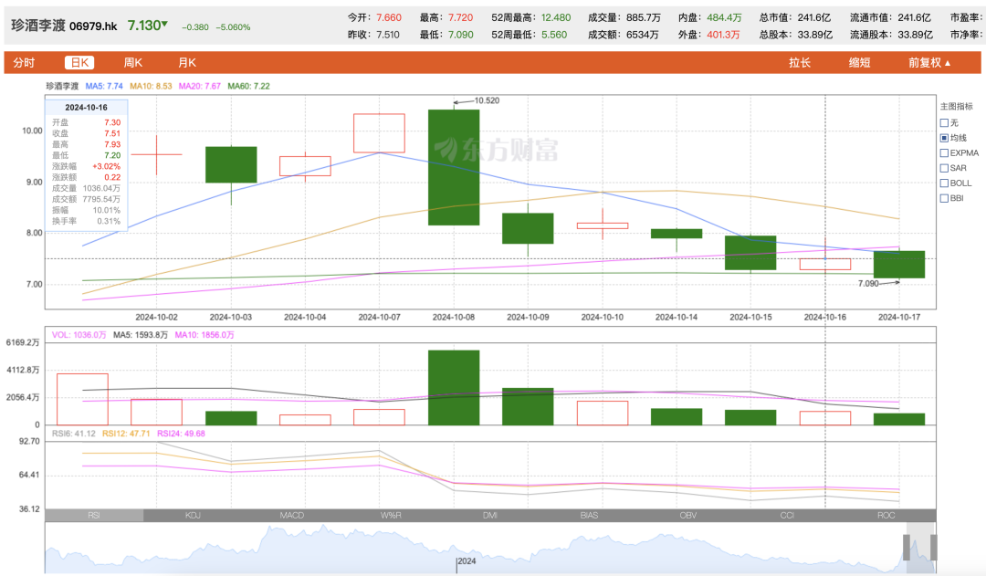The image size is (986, 576).
Task: Click the 拉长 stretch chart button
Action: click(x=800, y=63)
